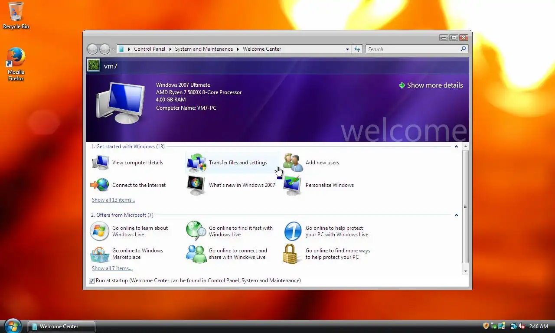Click the Back navigation button

[93, 49]
